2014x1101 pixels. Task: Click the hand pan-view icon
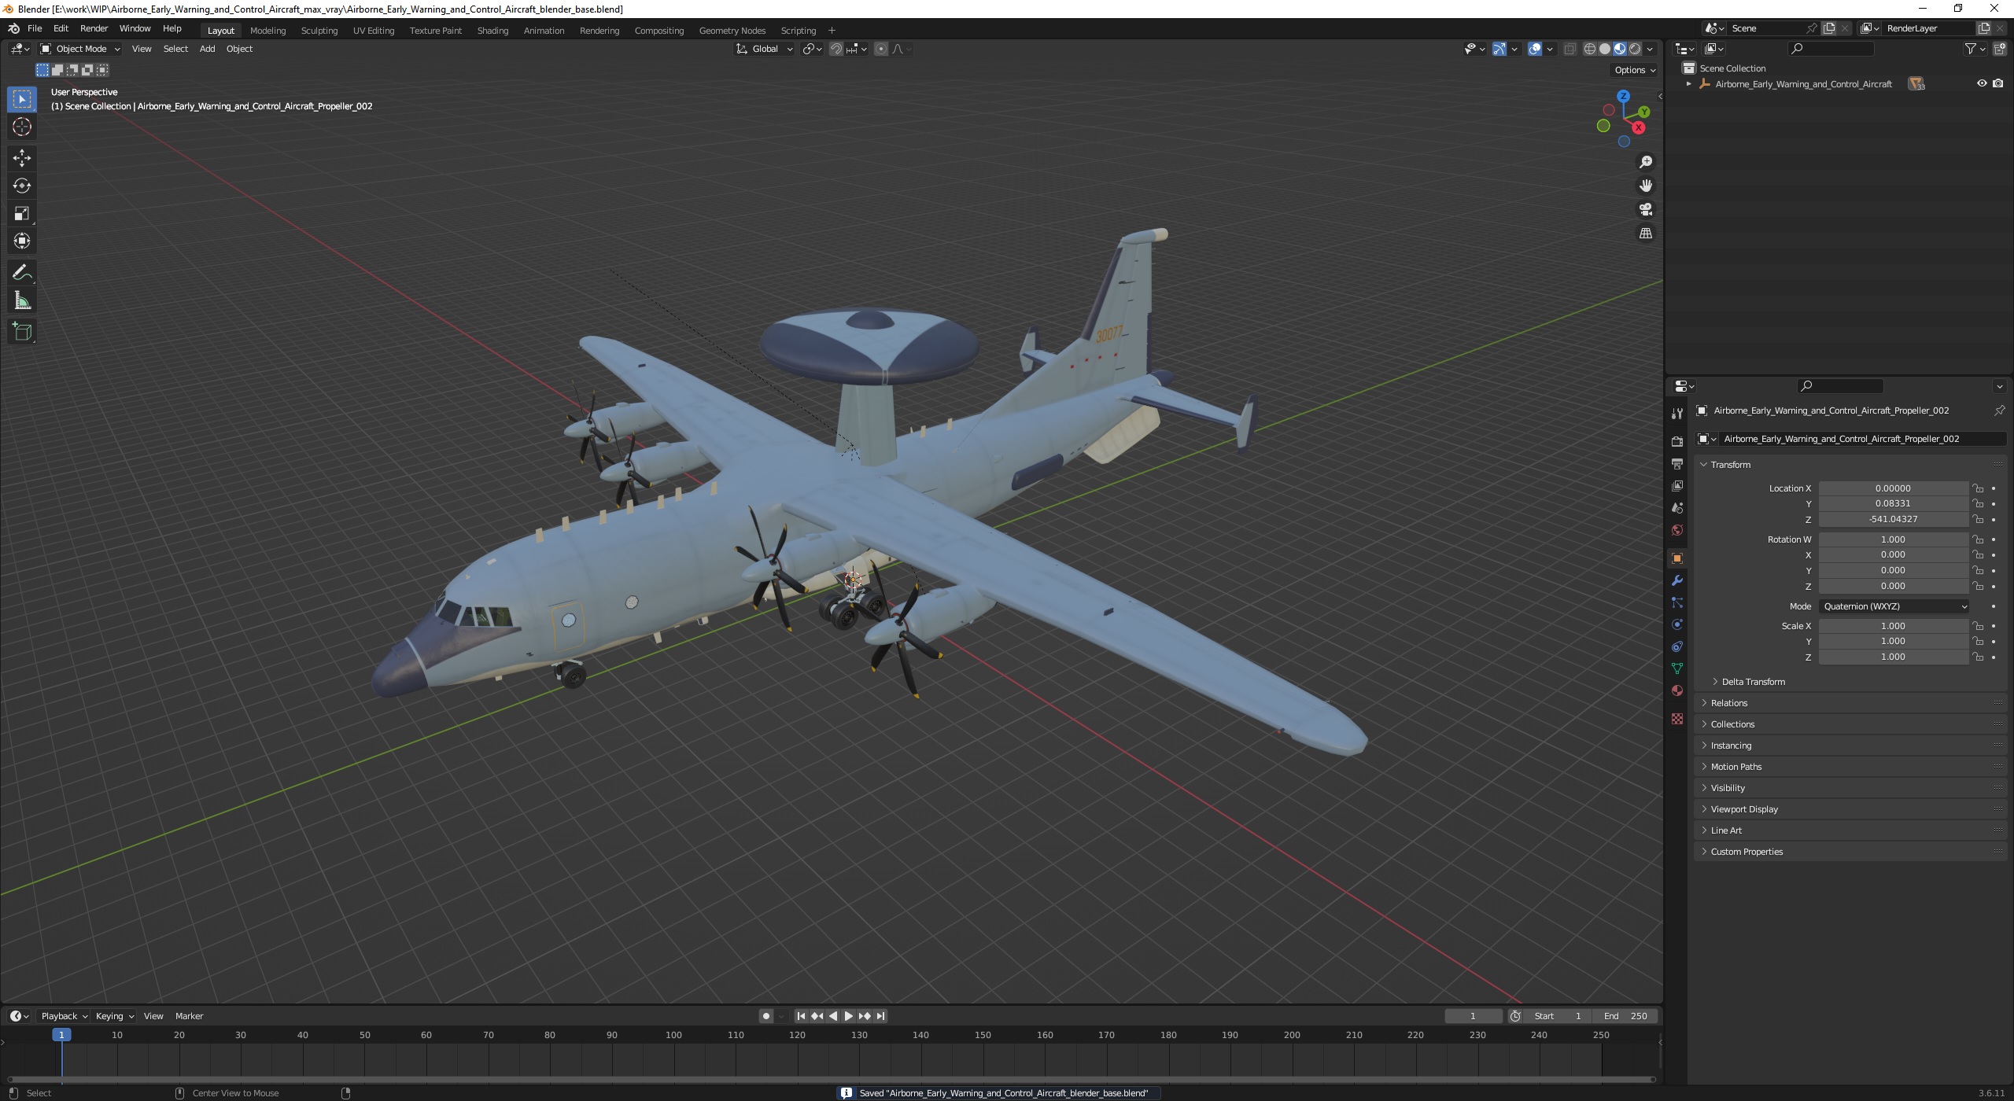[x=1645, y=186]
